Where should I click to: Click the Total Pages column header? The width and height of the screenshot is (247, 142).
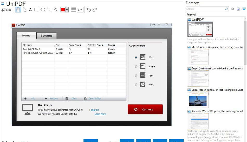click(x=77, y=45)
